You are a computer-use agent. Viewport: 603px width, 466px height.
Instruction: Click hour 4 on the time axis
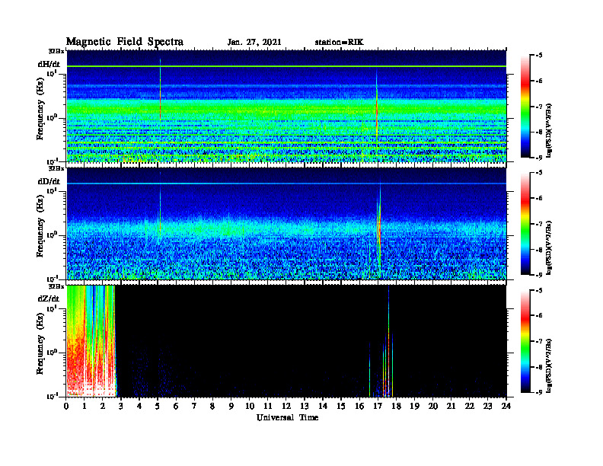click(x=139, y=407)
